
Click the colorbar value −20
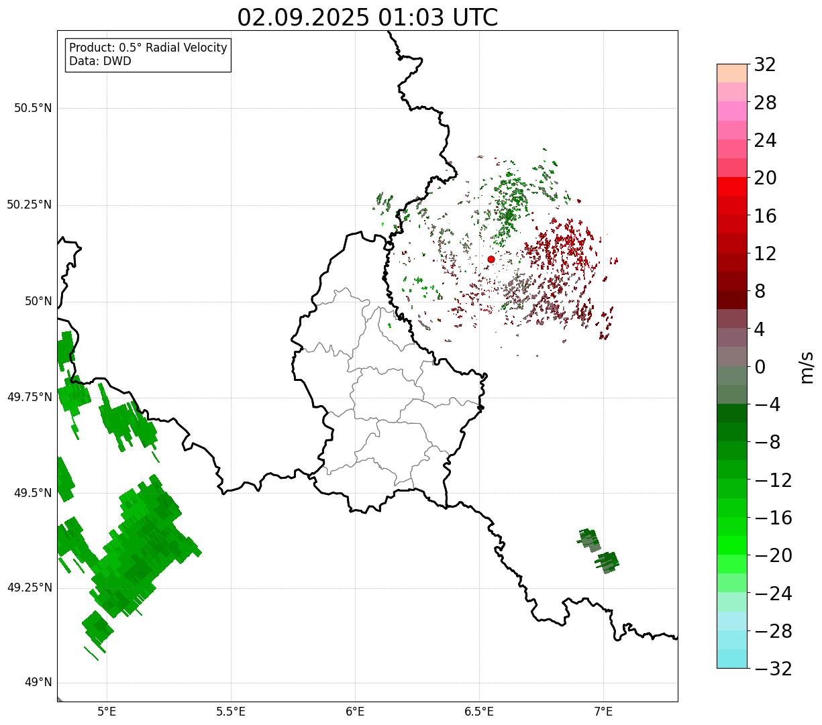pyautogui.click(x=773, y=555)
